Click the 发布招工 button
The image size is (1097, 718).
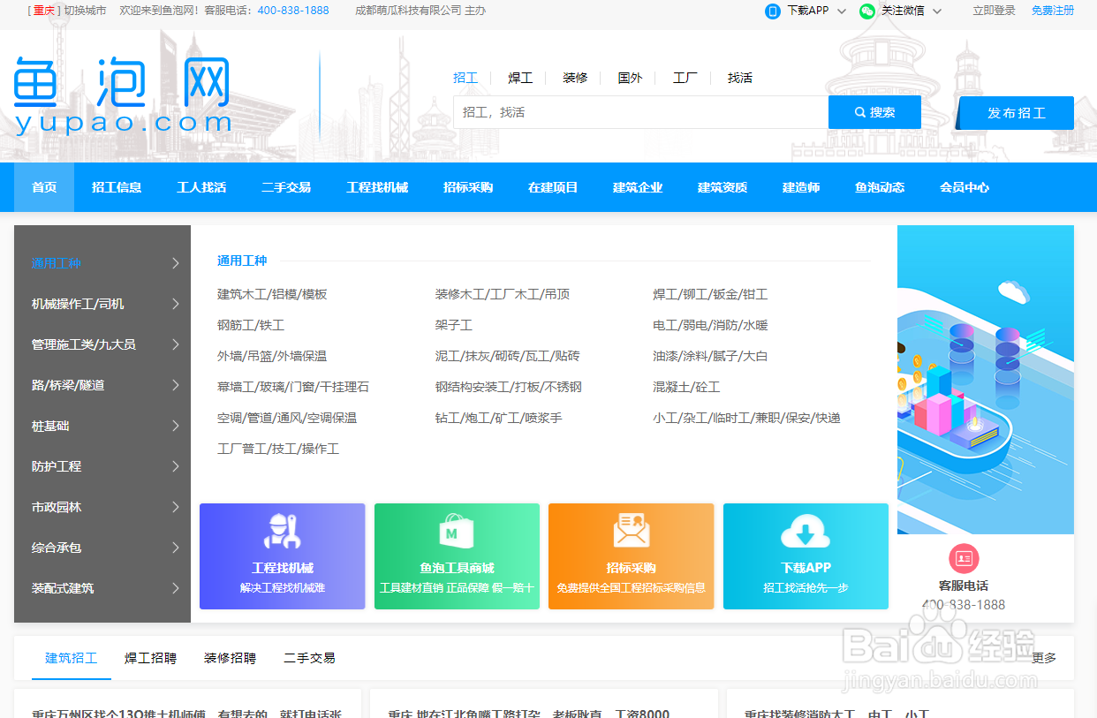pyautogui.click(x=1017, y=113)
